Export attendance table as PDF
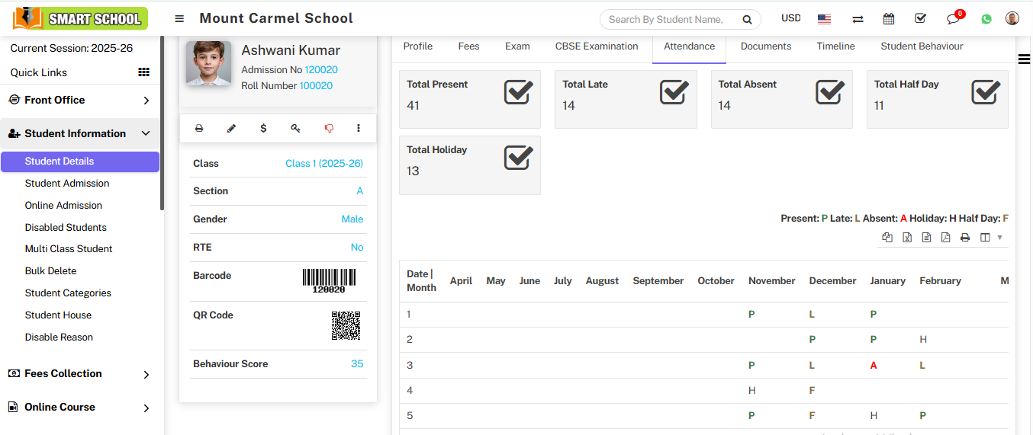Image resolution: width=1033 pixels, height=435 pixels. (x=945, y=238)
